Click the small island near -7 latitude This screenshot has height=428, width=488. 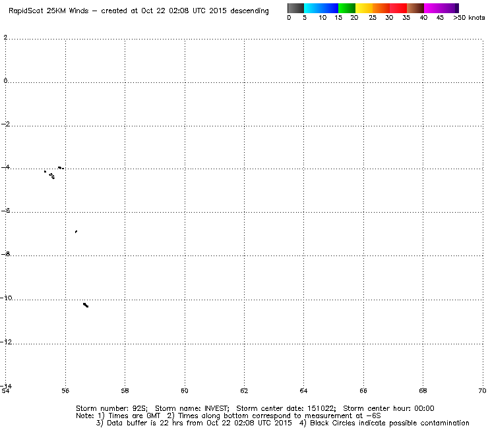pos(76,232)
